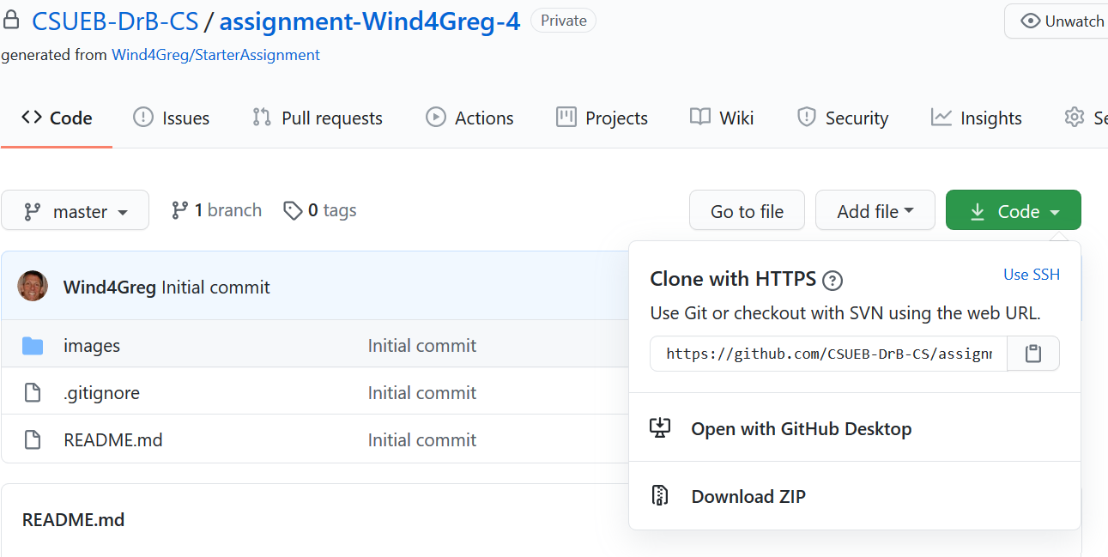The width and height of the screenshot is (1108, 557).
Task: Click the Go to file button
Action: tap(747, 211)
